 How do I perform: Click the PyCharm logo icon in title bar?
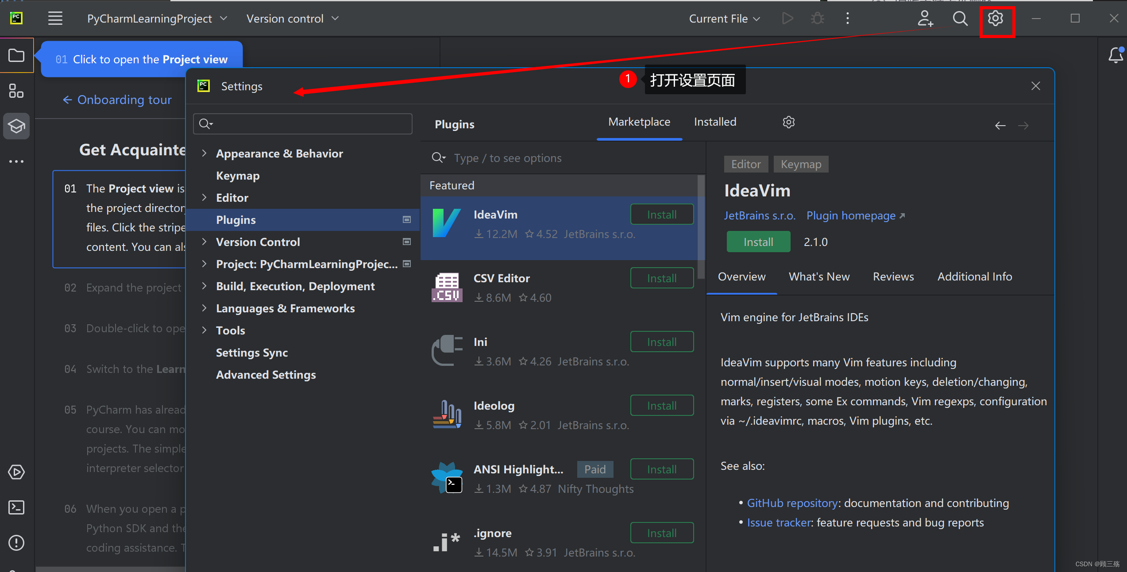(x=16, y=18)
